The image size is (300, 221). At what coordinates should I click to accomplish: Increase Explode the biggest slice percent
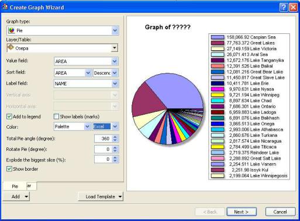click(x=115, y=157)
